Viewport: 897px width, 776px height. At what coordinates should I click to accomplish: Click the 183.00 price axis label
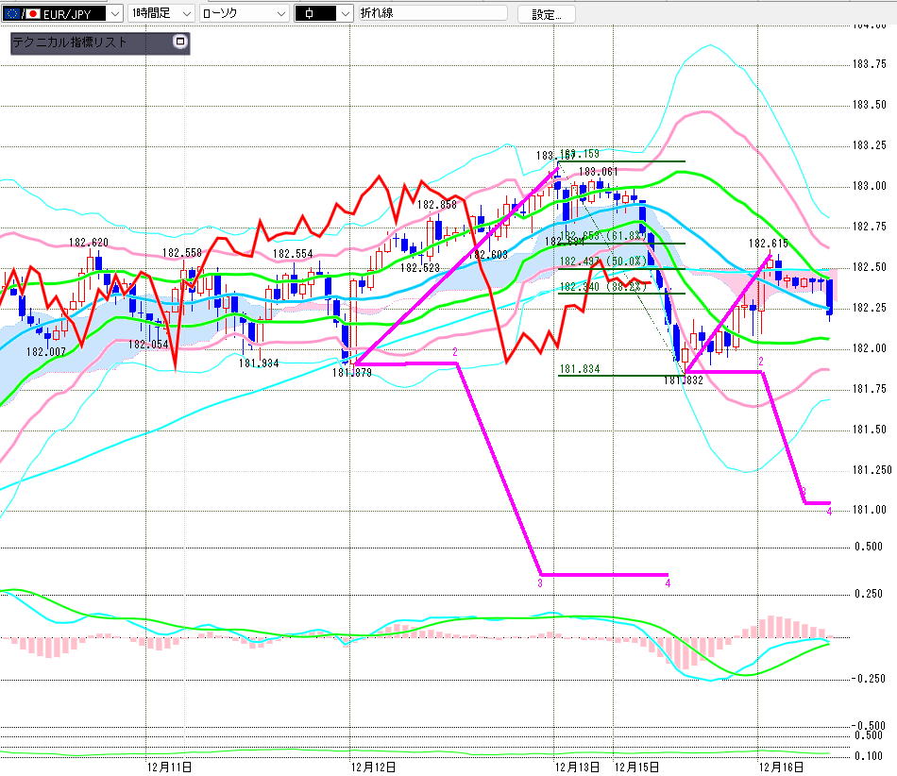870,186
